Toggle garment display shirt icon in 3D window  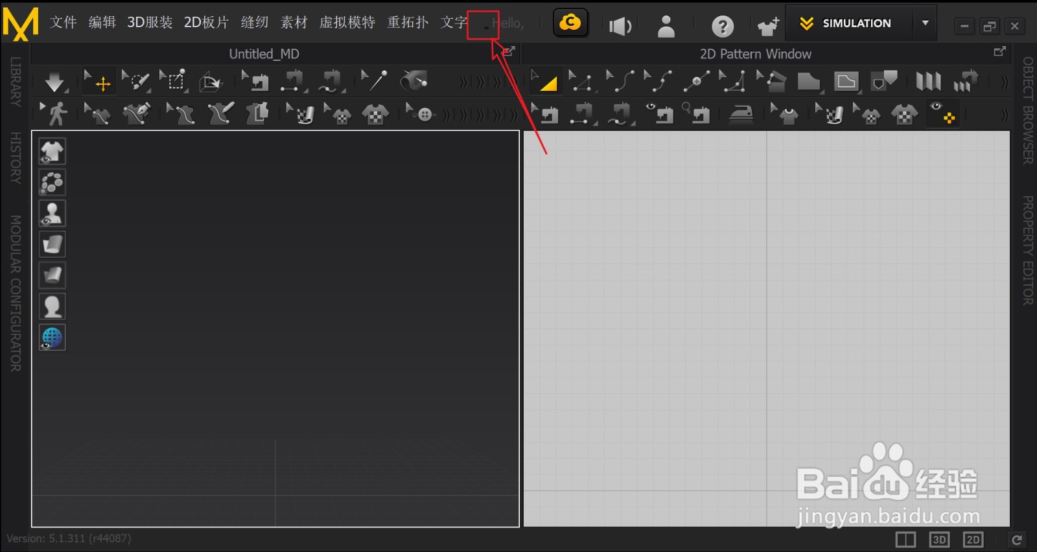point(52,152)
